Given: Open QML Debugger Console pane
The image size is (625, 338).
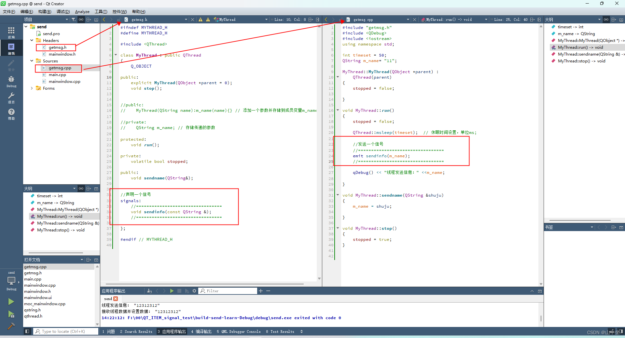Looking at the screenshot, I should click(x=239, y=331).
